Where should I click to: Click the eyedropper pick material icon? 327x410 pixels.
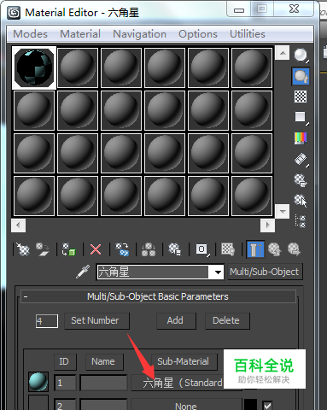[83, 272]
